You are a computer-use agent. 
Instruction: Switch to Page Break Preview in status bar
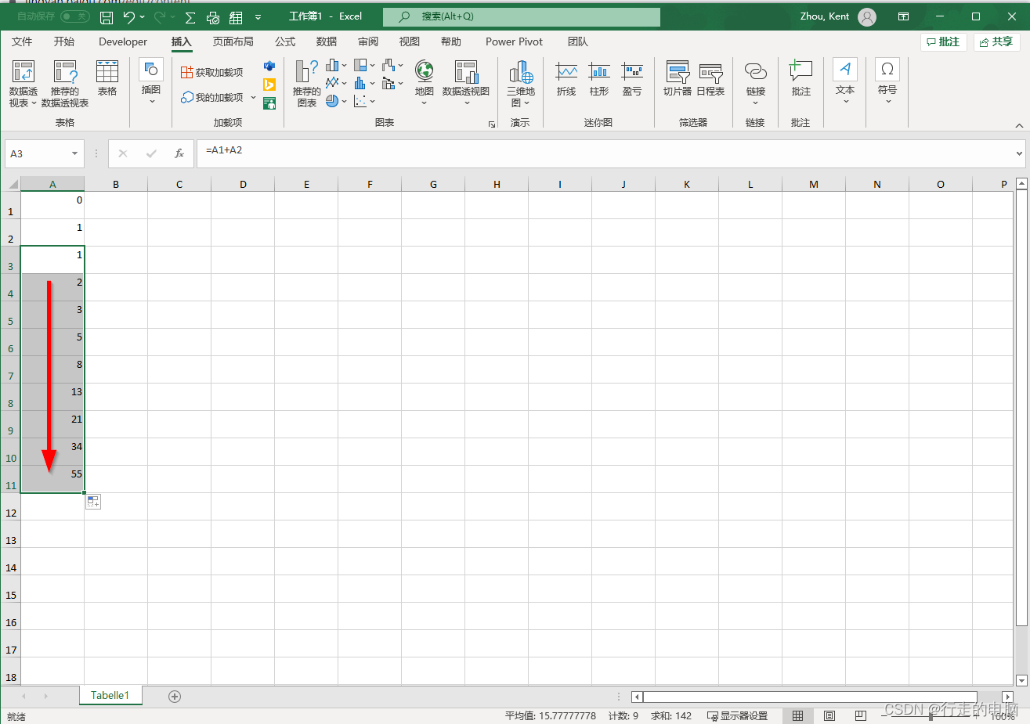(x=861, y=715)
